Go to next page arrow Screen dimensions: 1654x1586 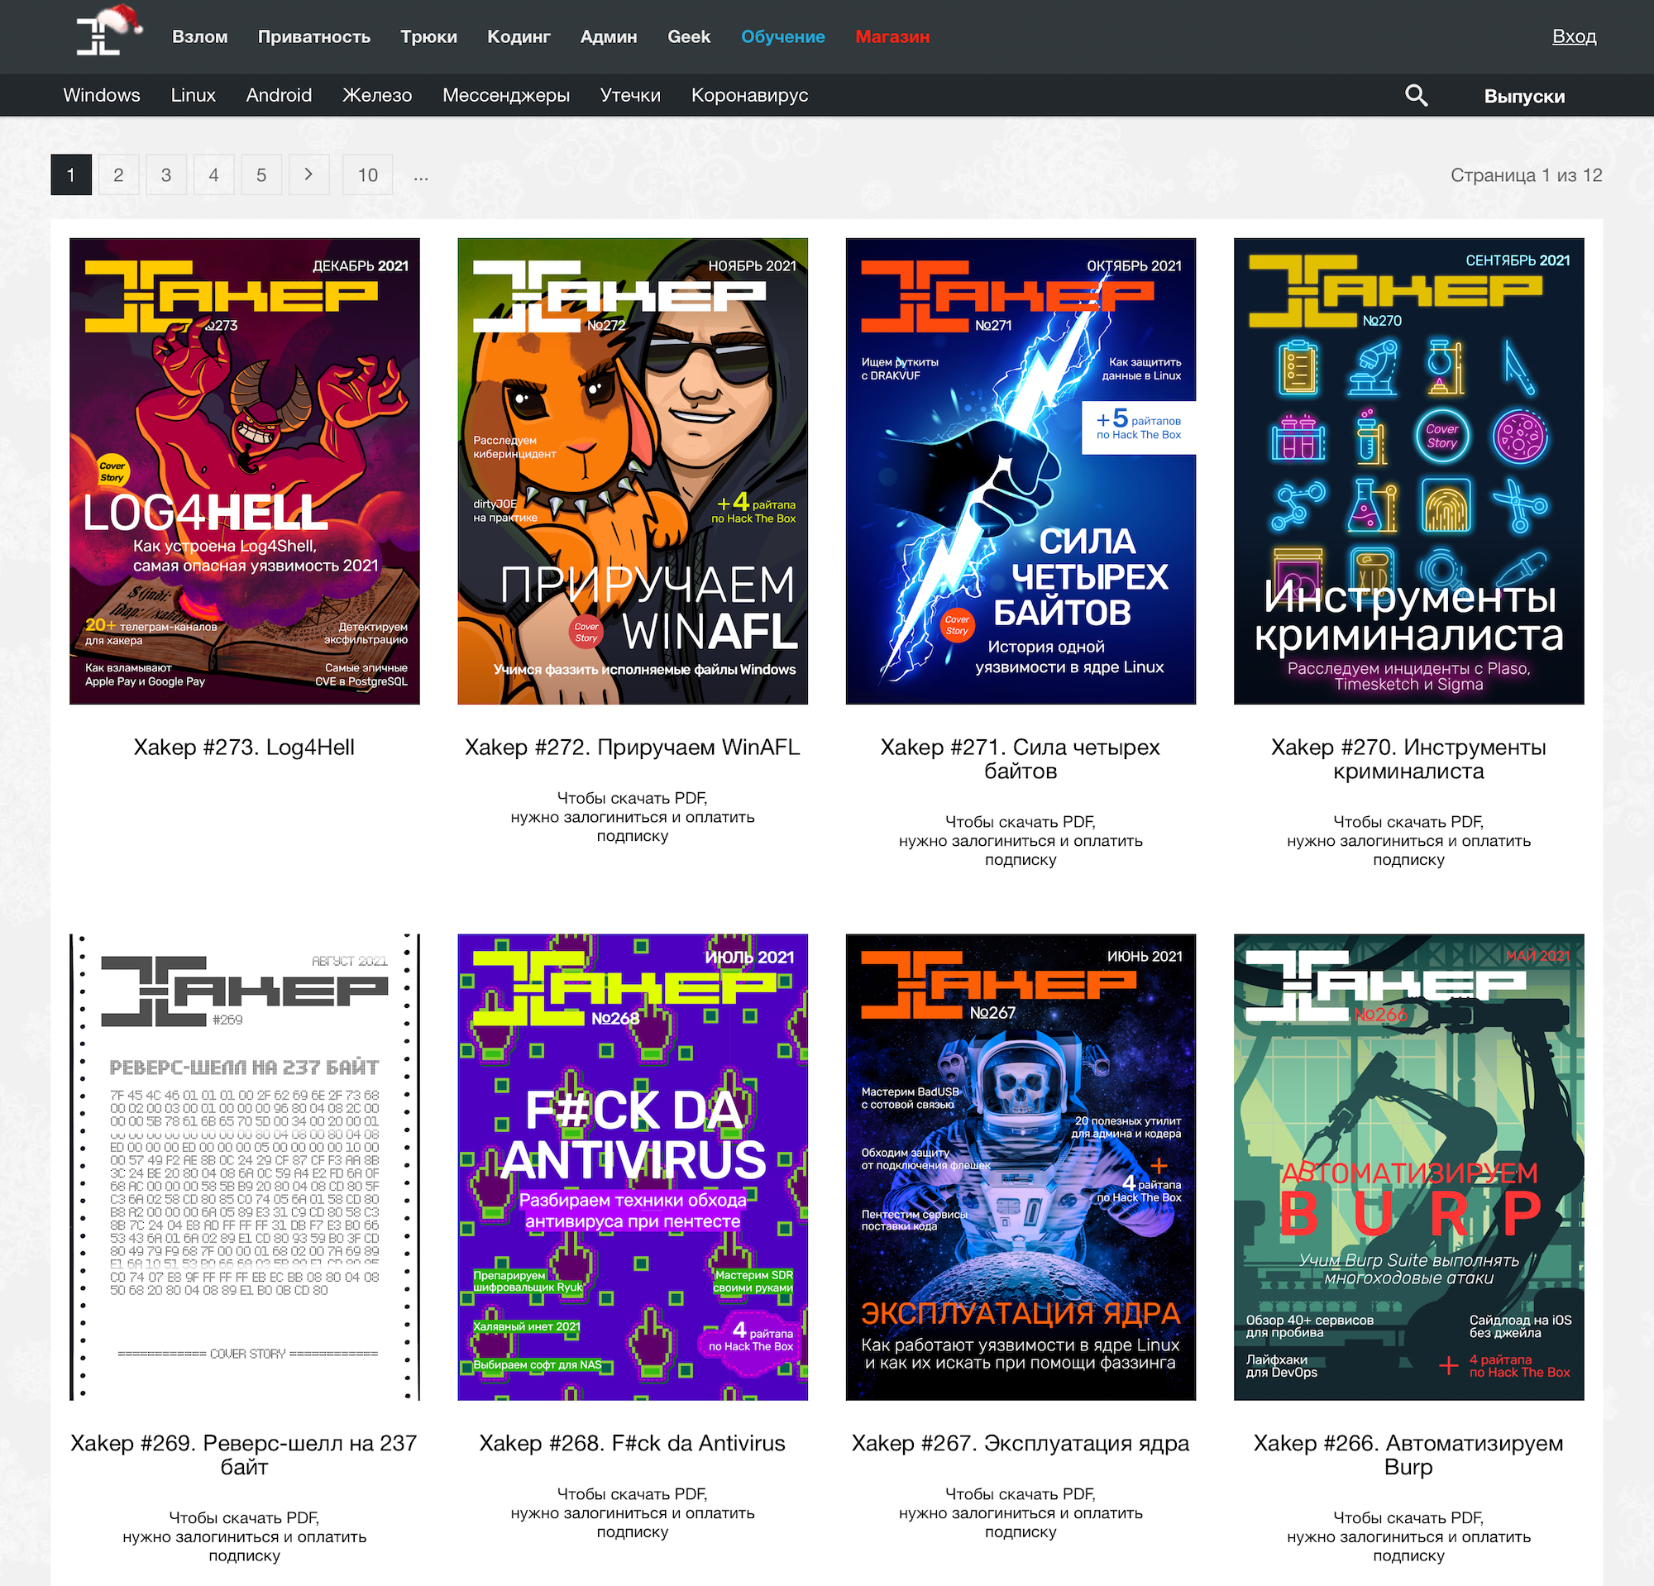(x=308, y=174)
